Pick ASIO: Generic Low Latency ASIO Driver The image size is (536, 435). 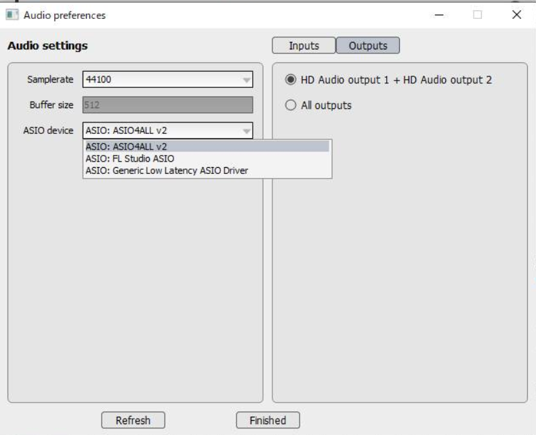(207, 170)
